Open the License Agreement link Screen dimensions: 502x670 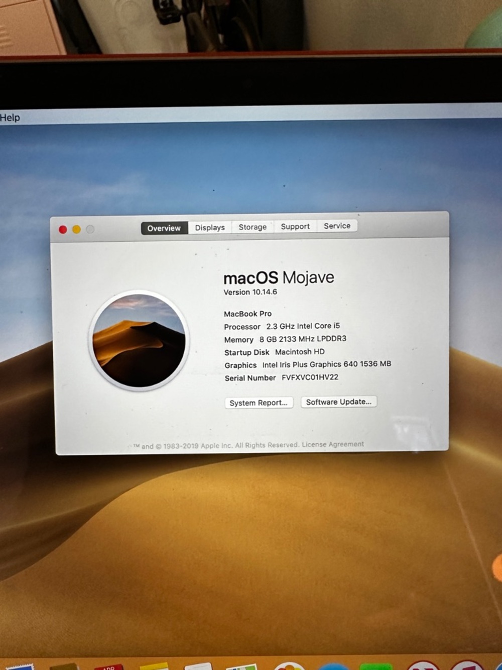tap(333, 444)
